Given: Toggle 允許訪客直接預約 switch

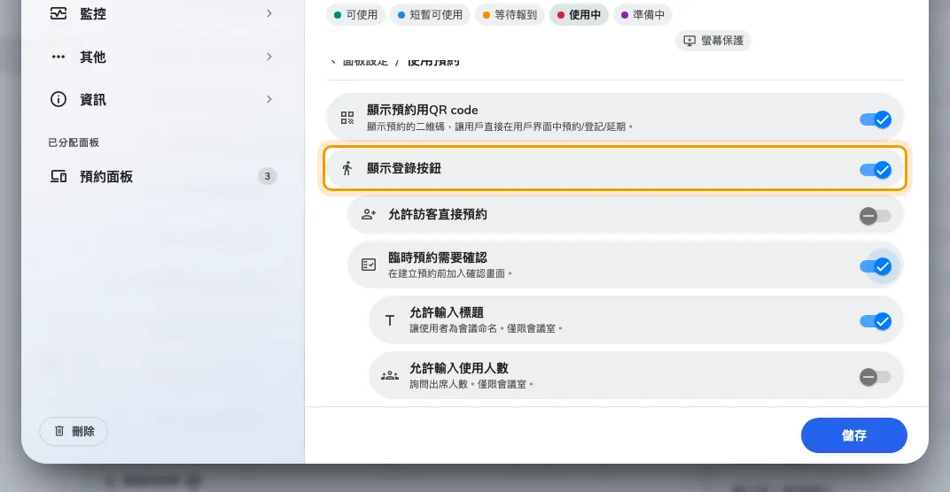Looking at the screenshot, I should point(876,215).
